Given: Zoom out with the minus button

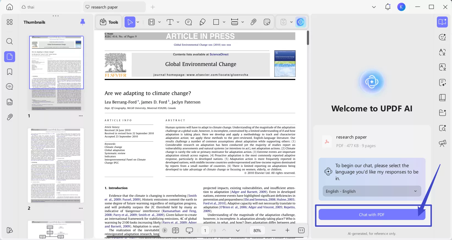Looking at the screenshot, I should [274, 230].
